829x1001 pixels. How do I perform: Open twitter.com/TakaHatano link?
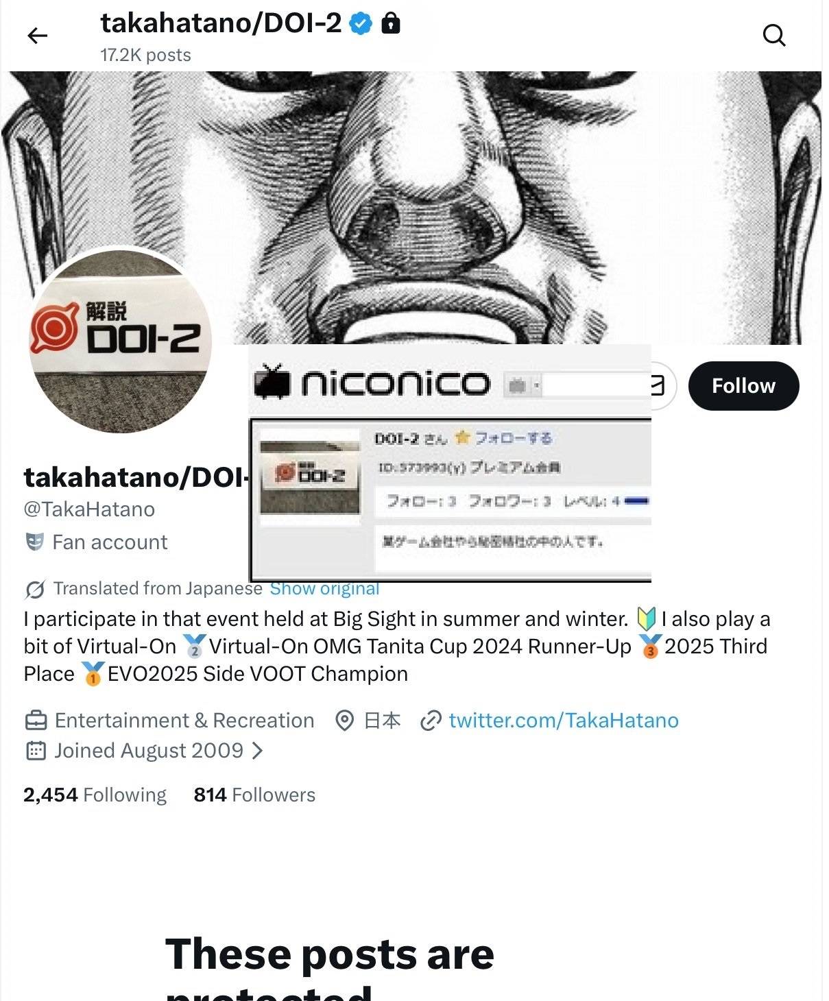tap(564, 721)
